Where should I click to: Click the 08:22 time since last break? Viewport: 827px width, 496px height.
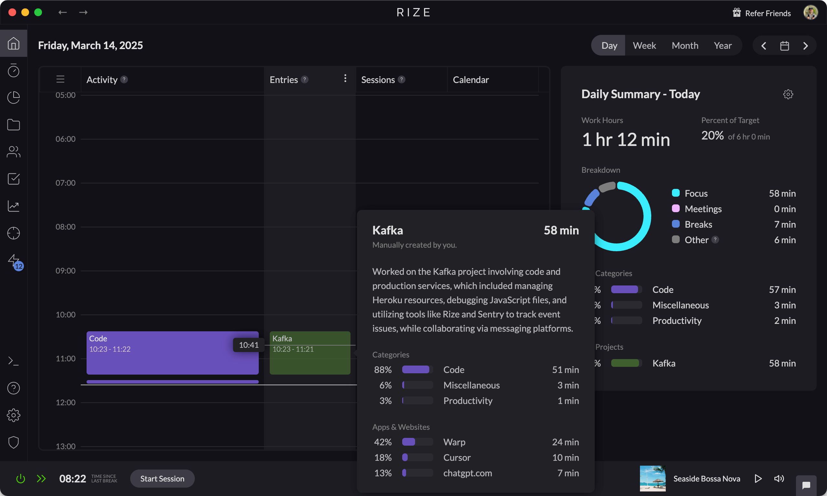coord(73,479)
